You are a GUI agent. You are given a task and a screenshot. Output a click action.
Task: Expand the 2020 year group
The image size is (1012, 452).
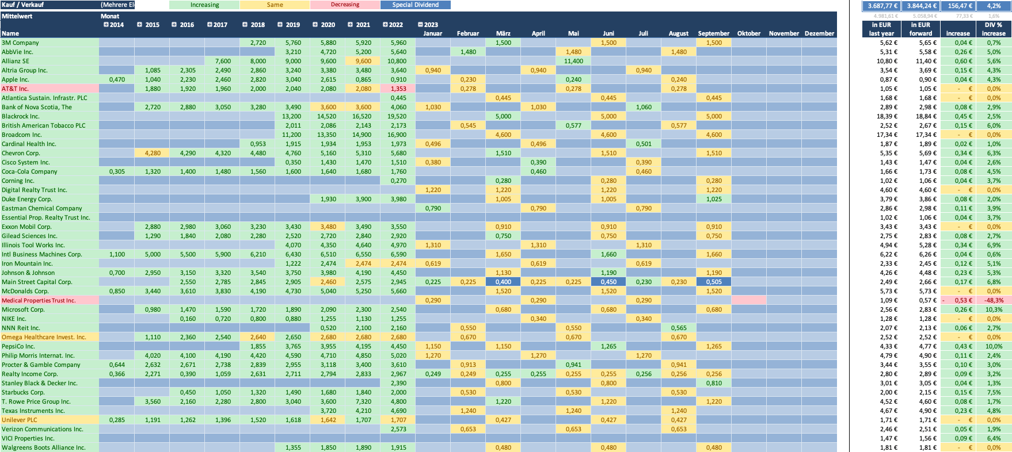[315, 25]
